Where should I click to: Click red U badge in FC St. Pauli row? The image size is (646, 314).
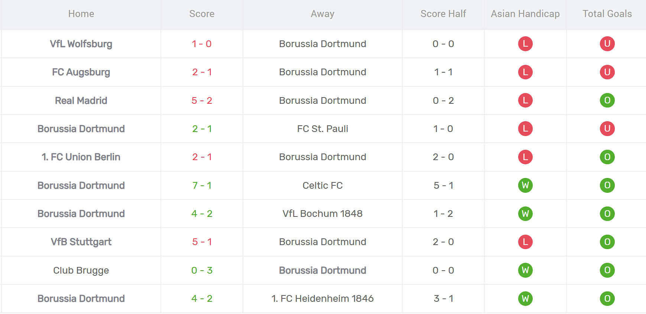click(x=607, y=129)
